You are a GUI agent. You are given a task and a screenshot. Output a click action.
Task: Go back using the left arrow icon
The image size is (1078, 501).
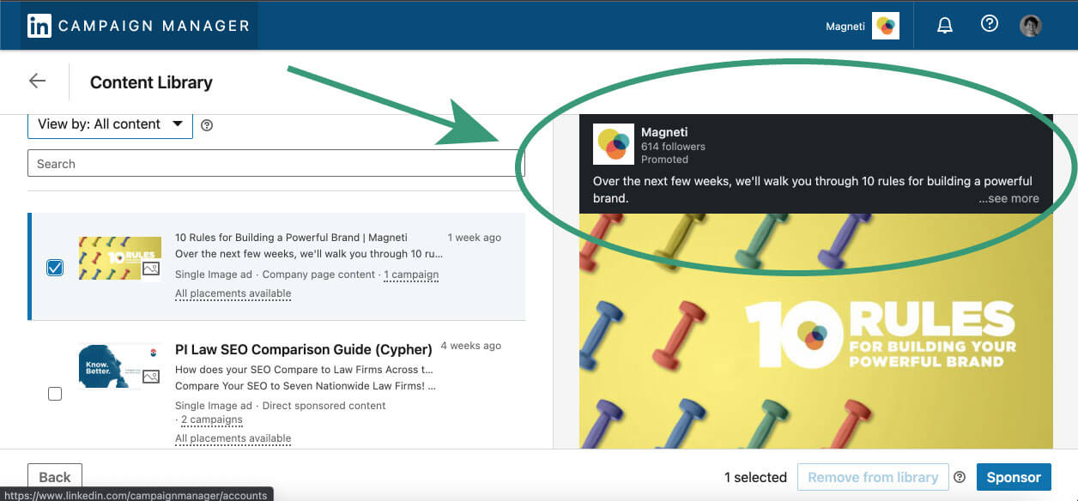pos(37,81)
